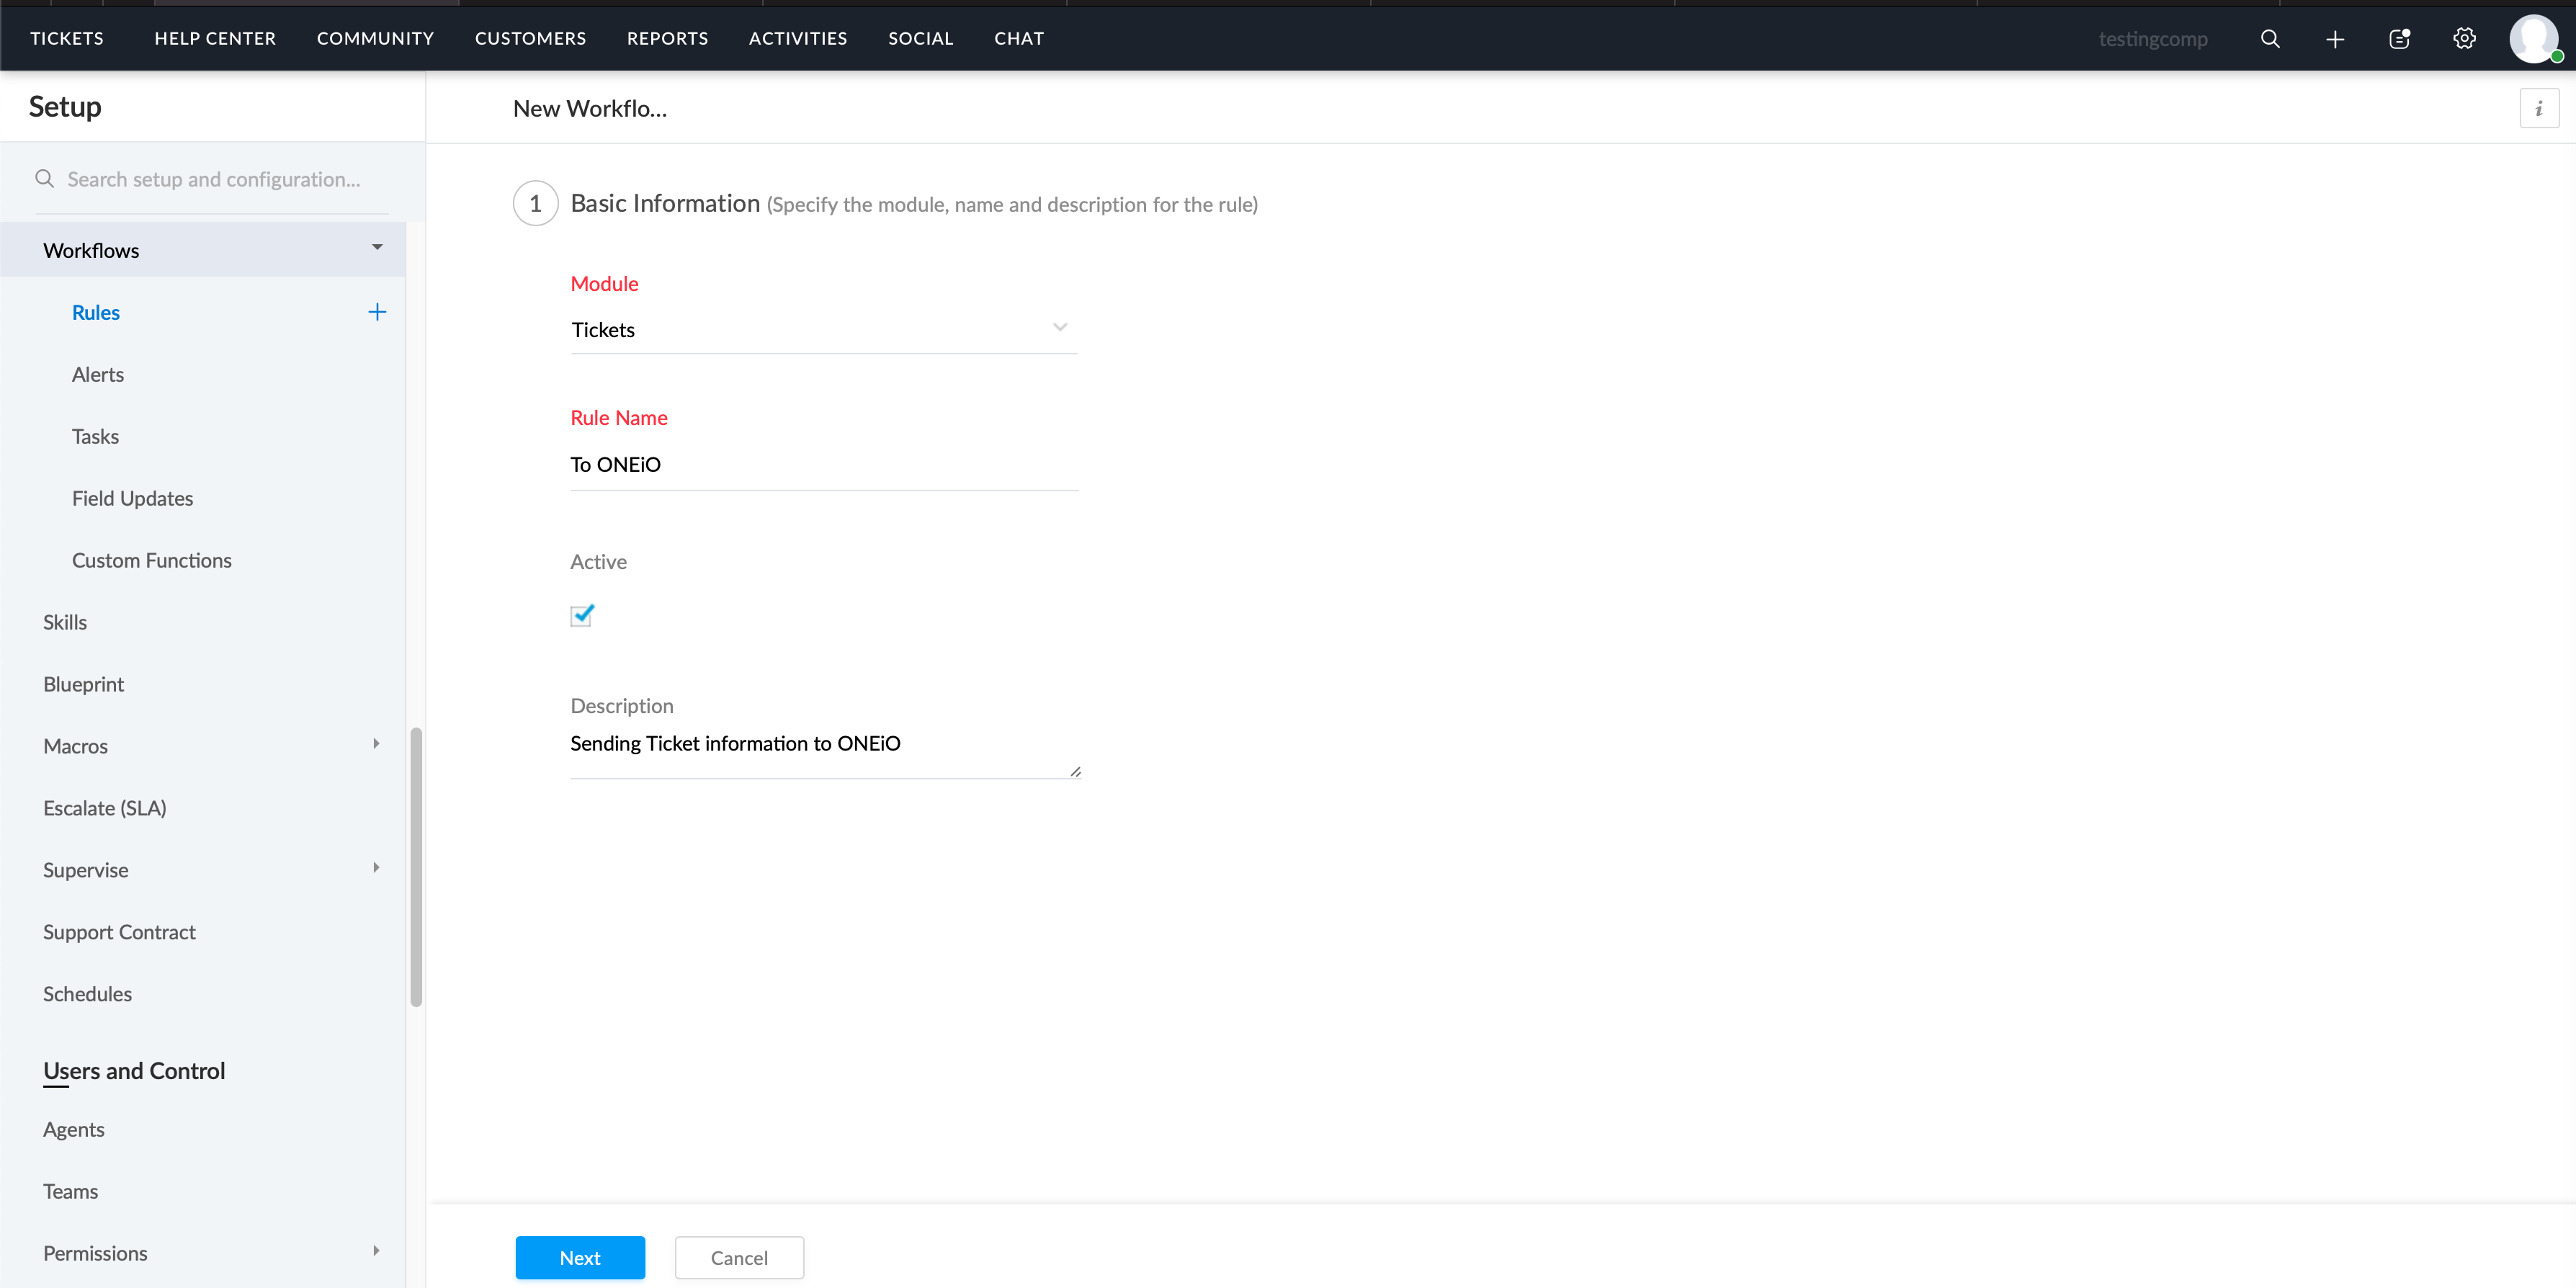Open Agents under Users and Control

[73, 1129]
